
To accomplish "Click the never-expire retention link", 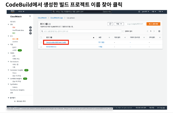I will pyautogui.click(x=101, y=42).
